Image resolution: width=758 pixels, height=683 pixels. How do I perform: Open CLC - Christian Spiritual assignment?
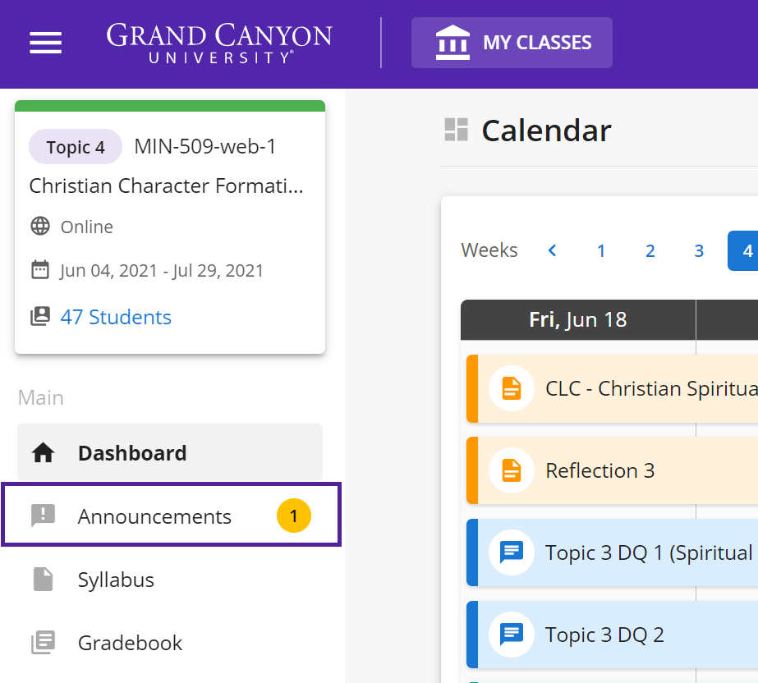612,388
